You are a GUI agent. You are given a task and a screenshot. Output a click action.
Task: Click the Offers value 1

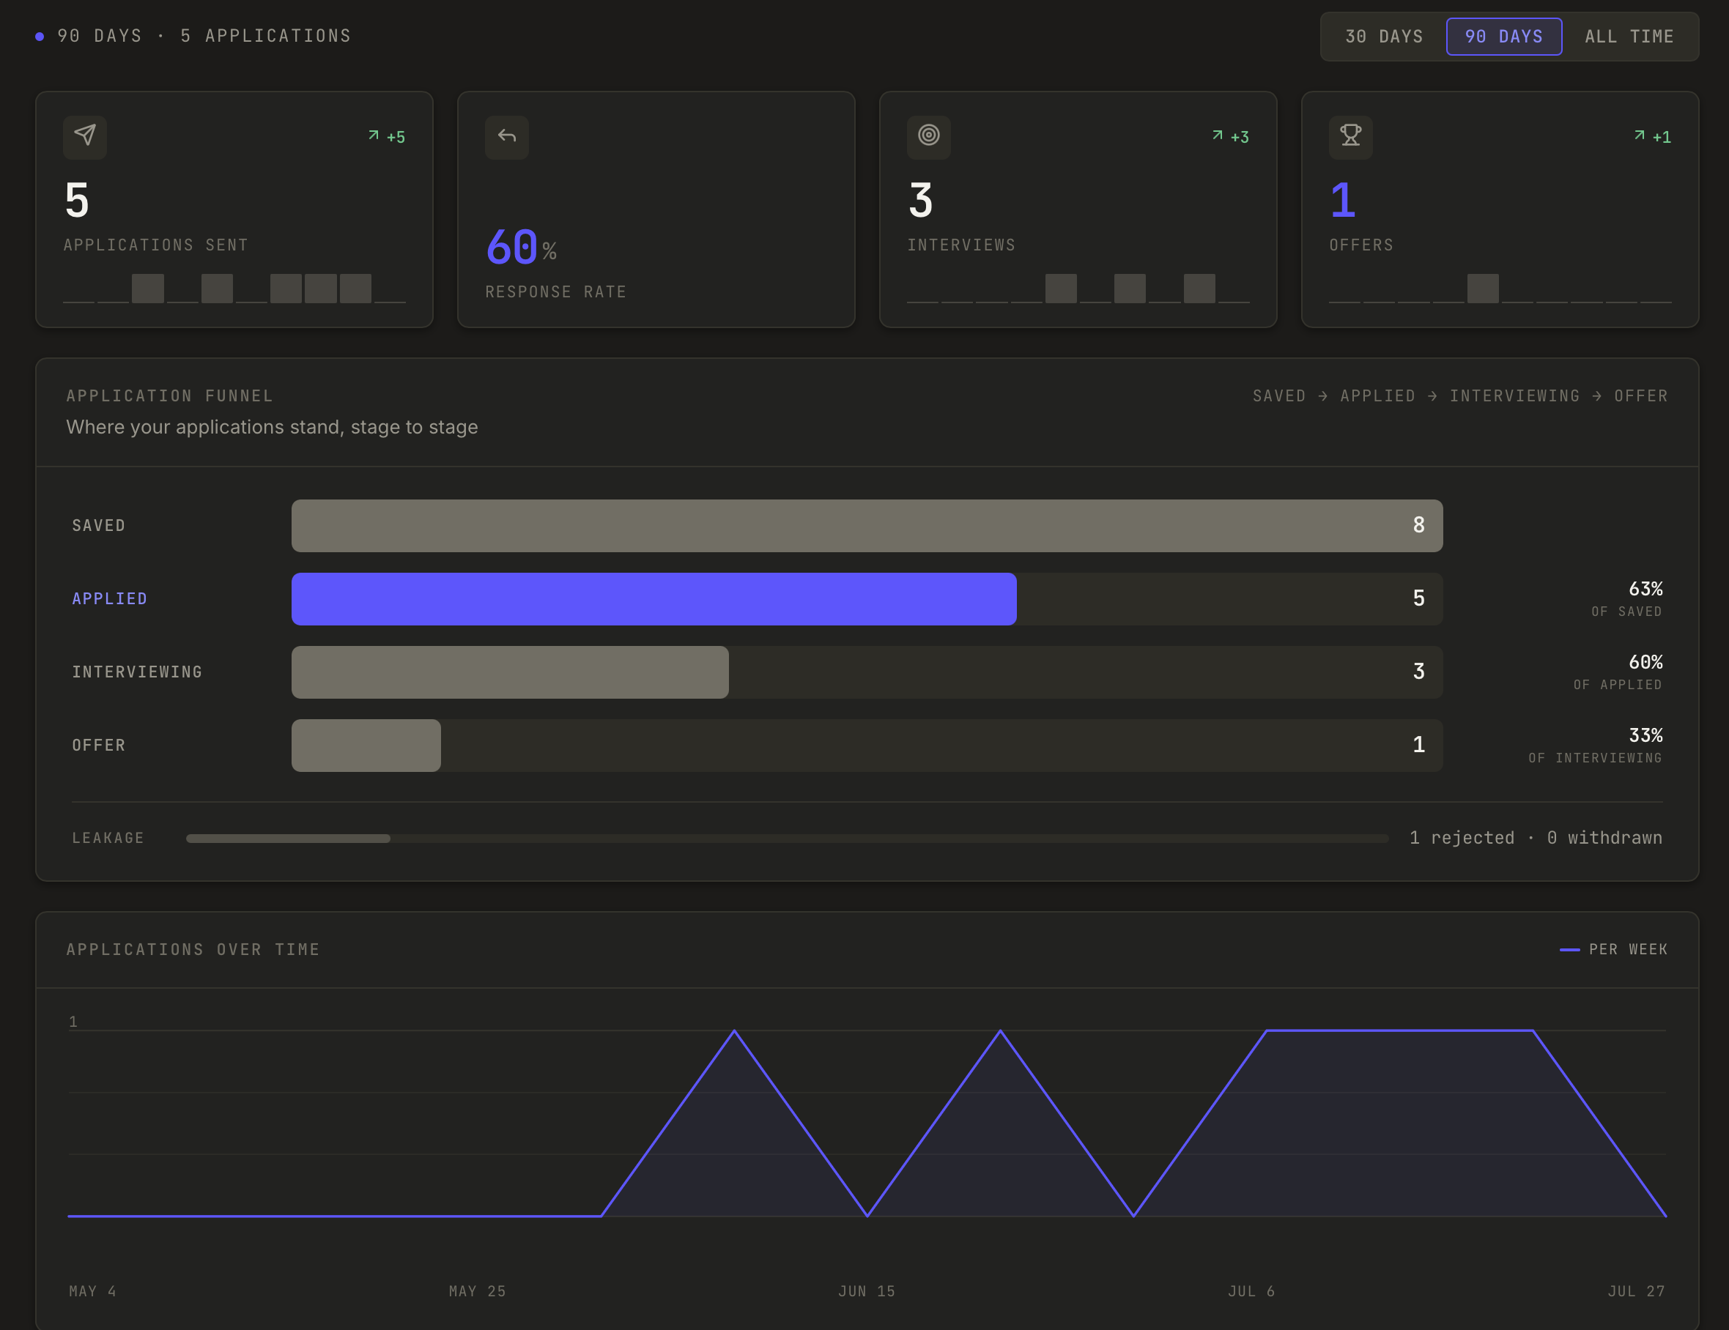pos(1343,200)
